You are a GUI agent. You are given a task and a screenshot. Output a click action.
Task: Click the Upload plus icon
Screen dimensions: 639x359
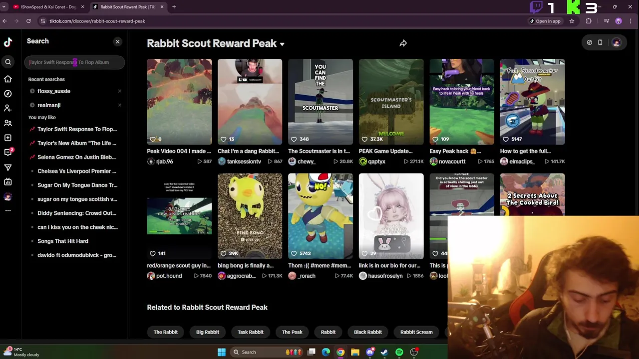(x=8, y=138)
